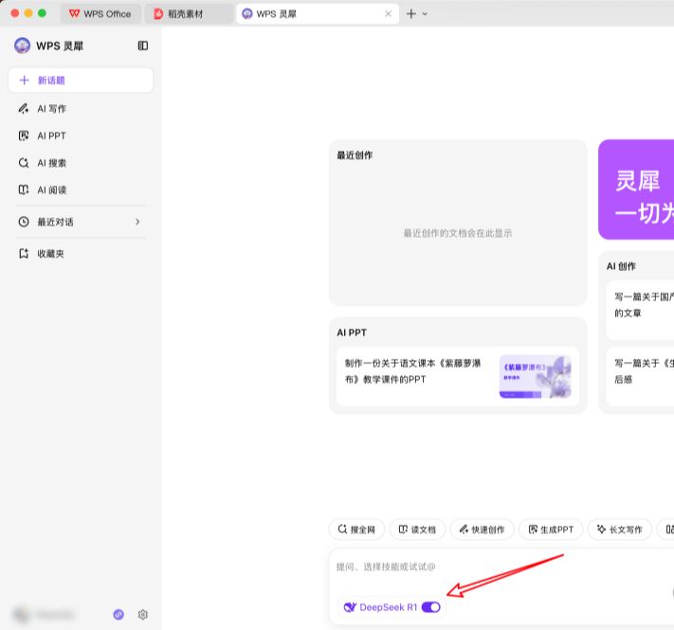Click the AI PPT slide icon in sidebar
The height and width of the screenshot is (630, 674).
click(x=24, y=135)
